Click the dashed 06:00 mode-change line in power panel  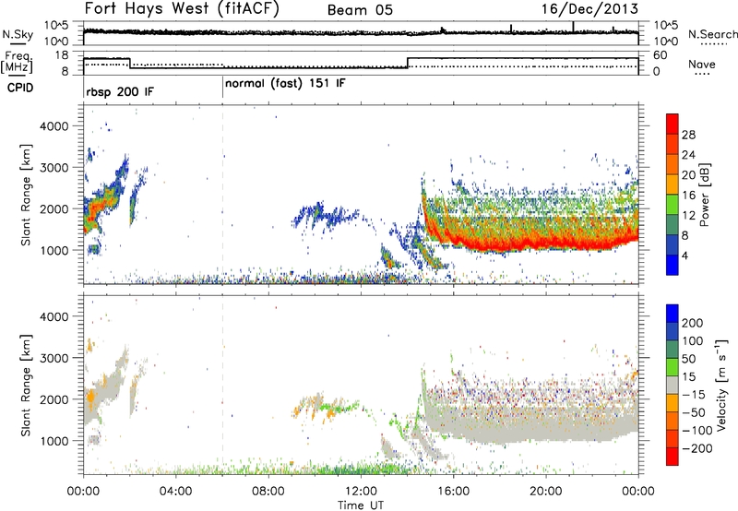coord(222,195)
